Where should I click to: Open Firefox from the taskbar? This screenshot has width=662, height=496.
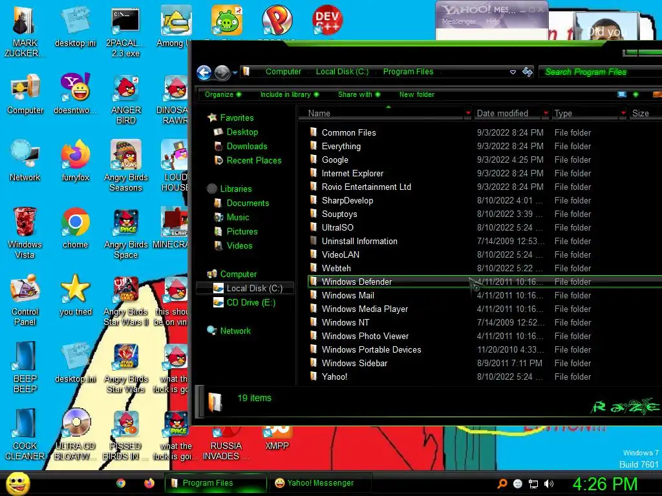[149, 483]
